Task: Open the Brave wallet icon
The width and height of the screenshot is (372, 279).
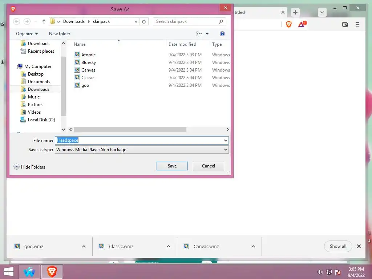Action: click(345, 24)
